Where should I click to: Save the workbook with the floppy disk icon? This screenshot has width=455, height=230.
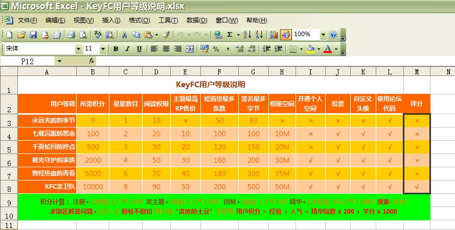[33, 35]
